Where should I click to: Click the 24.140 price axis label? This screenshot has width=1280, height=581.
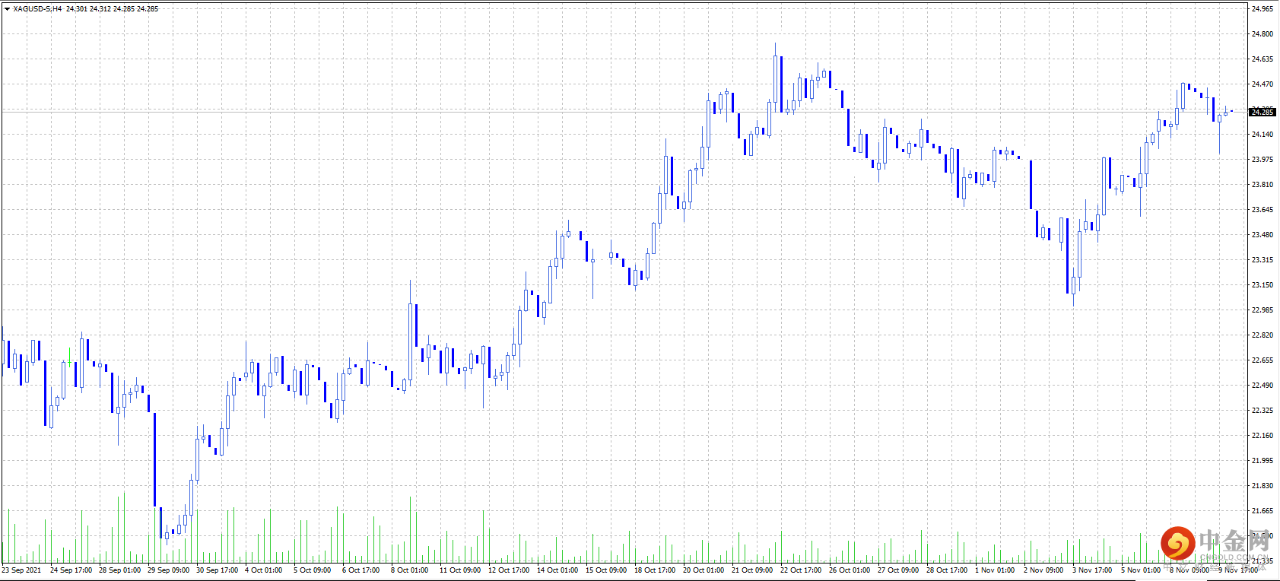click(x=1263, y=135)
